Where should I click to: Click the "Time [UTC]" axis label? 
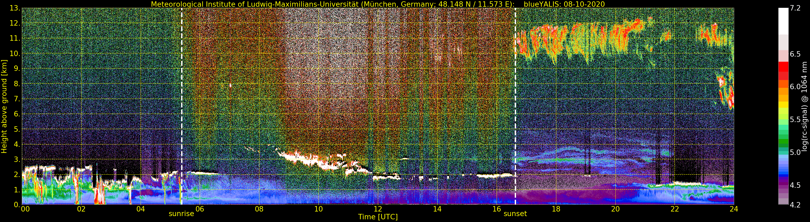[378, 217]
